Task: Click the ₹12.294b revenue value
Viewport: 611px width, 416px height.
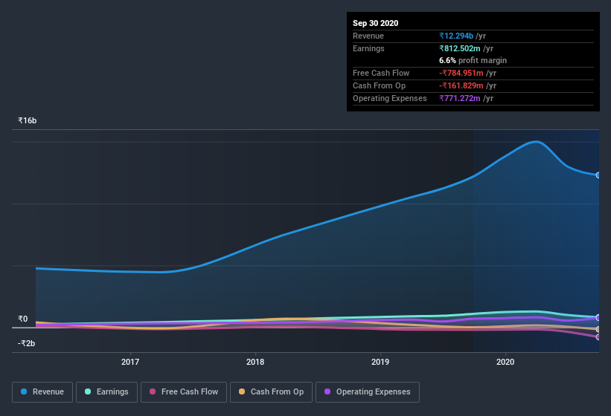Action: [x=456, y=36]
